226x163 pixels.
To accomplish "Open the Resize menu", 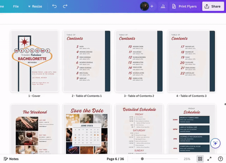I will coord(35,6).
